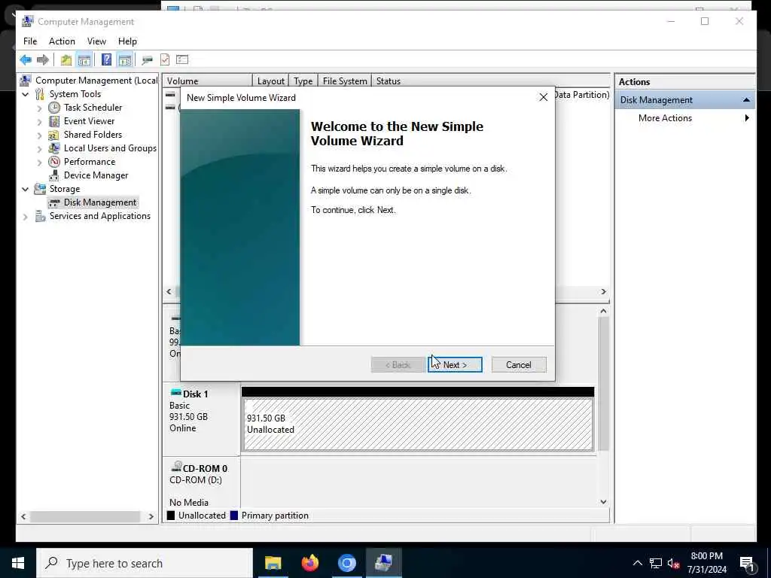Click the Settings list toolbar icon
This screenshot has height=578, width=771.
[182, 60]
